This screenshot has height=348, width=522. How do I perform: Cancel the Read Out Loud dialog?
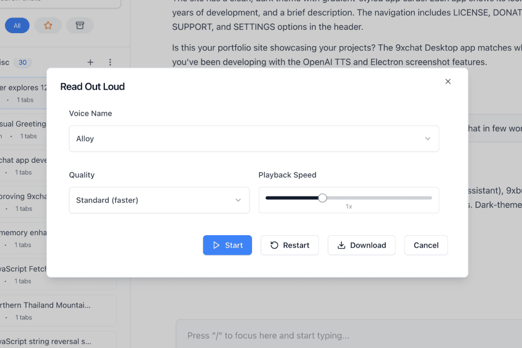(x=426, y=245)
